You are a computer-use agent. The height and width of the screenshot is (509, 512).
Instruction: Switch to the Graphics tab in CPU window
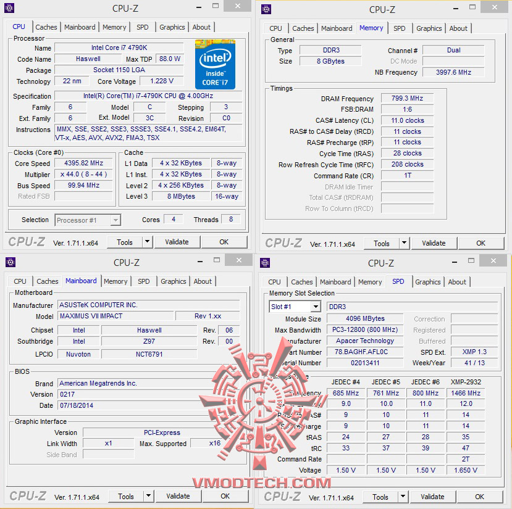[x=172, y=27]
